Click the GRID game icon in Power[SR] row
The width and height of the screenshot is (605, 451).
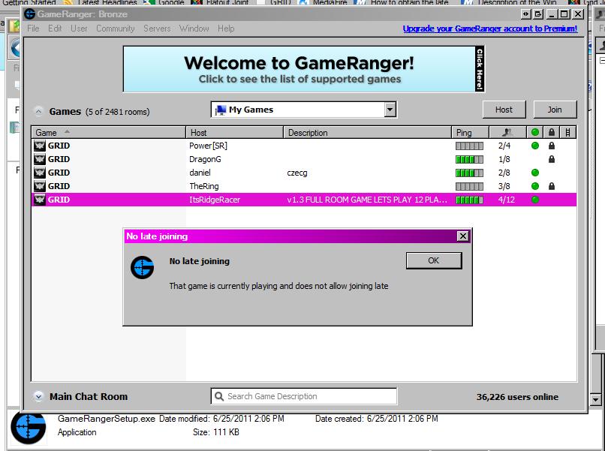[39, 146]
